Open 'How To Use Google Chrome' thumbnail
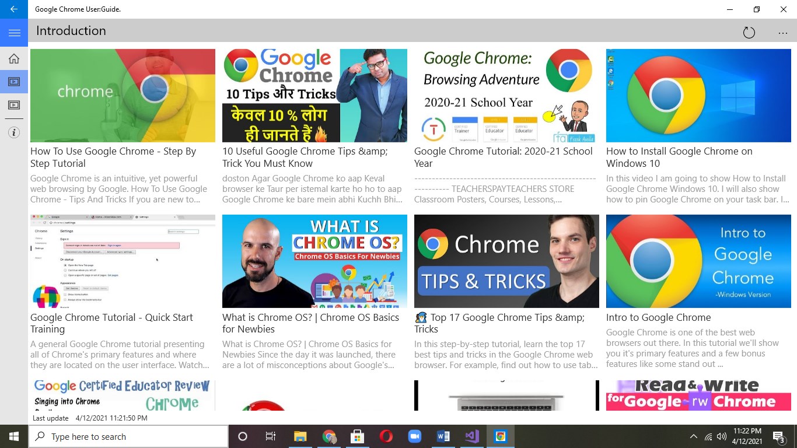797x448 pixels. pyautogui.click(x=123, y=96)
